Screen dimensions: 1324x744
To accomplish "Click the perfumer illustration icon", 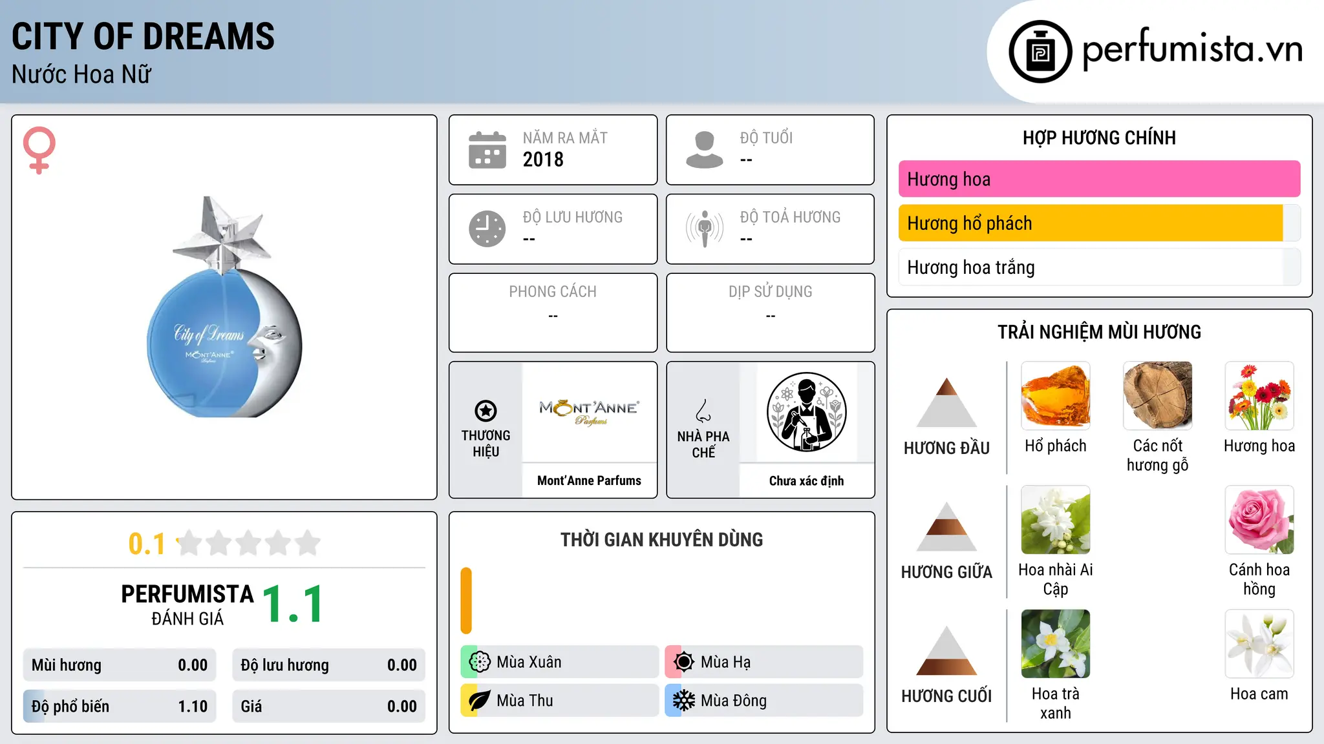I will tap(807, 412).
